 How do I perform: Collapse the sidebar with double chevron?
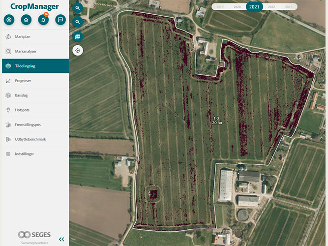(61, 239)
